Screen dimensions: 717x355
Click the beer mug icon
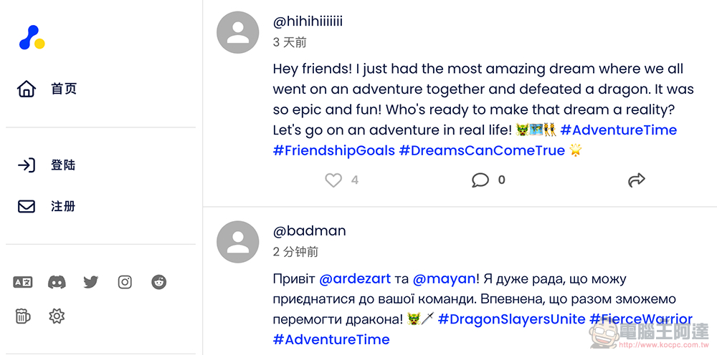[x=23, y=316]
